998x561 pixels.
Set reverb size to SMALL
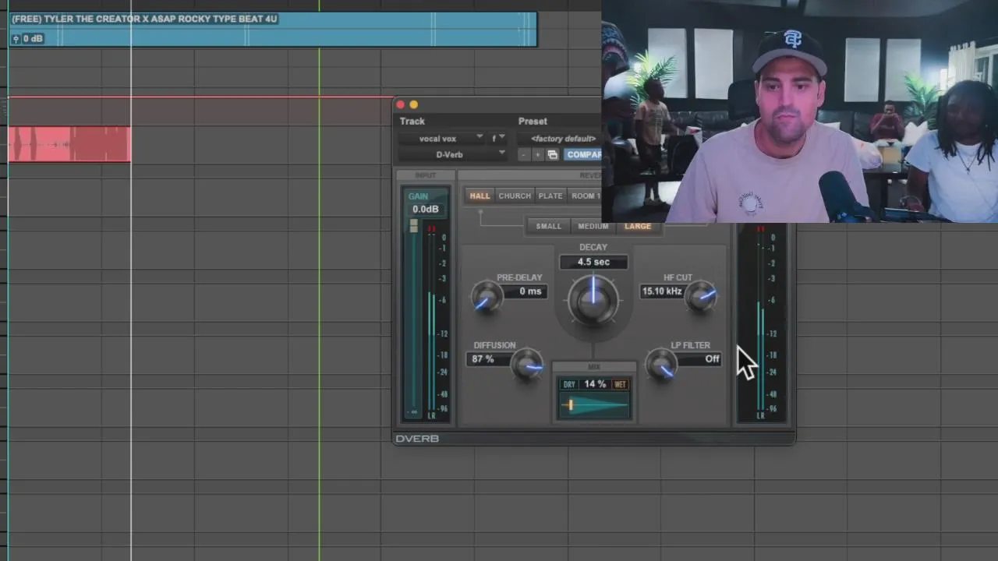point(548,226)
